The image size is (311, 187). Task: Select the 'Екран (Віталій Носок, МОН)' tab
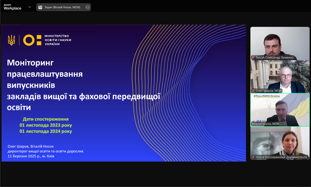pyautogui.click(x=63, y=7)
